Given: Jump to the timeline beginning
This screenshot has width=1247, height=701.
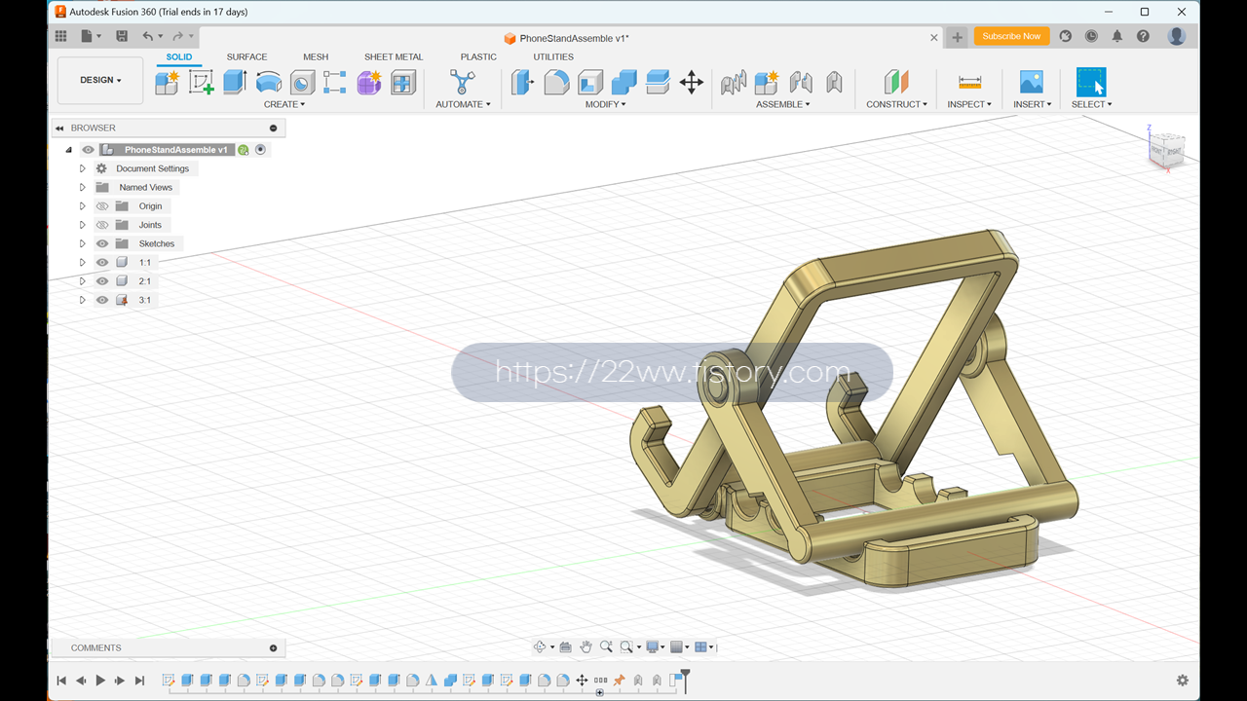Looking at the screenshot, I should [61, 681].
